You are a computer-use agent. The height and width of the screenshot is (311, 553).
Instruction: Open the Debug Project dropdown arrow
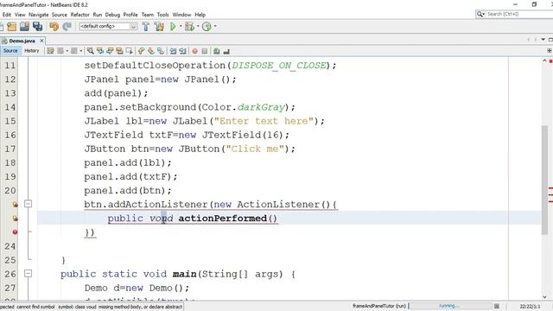pos(198,27)
